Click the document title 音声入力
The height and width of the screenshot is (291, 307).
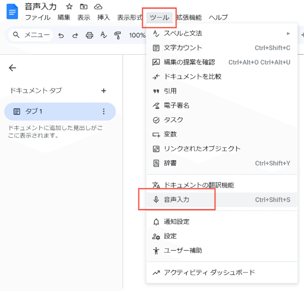point(41,6)
